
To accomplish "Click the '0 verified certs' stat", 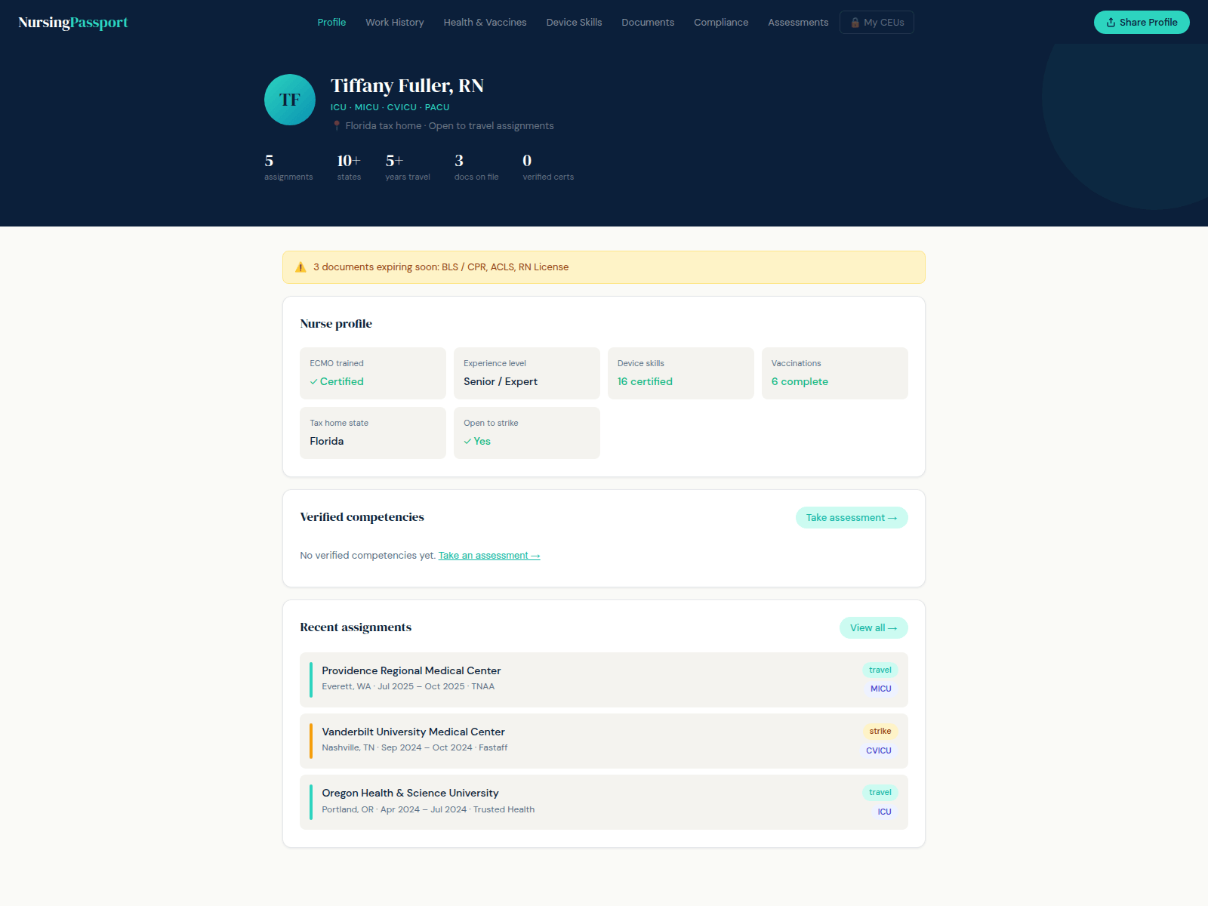I will click(548, 167).
